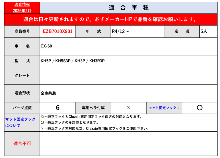Click the × mark beside 専用ヘラ付属
Image resolution: width=220 pixels, height=158 pixels.
(x=128, y=108)
